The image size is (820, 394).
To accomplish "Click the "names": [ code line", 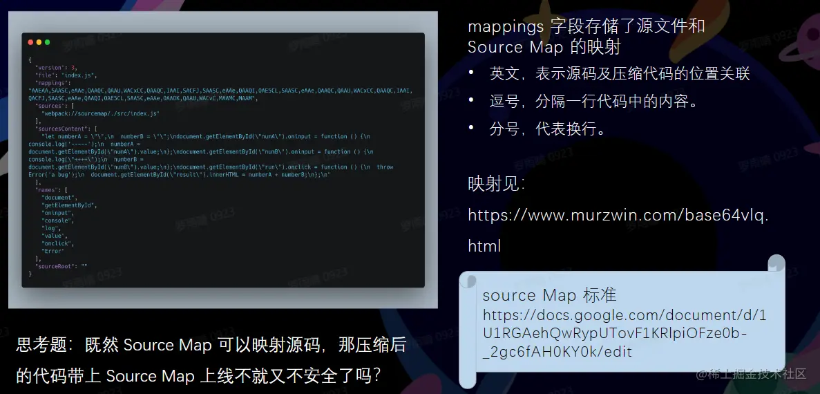I will click(x=51, y=190).
